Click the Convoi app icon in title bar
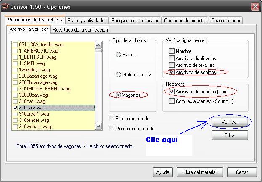The image size is (262, 182). (6, 7)
